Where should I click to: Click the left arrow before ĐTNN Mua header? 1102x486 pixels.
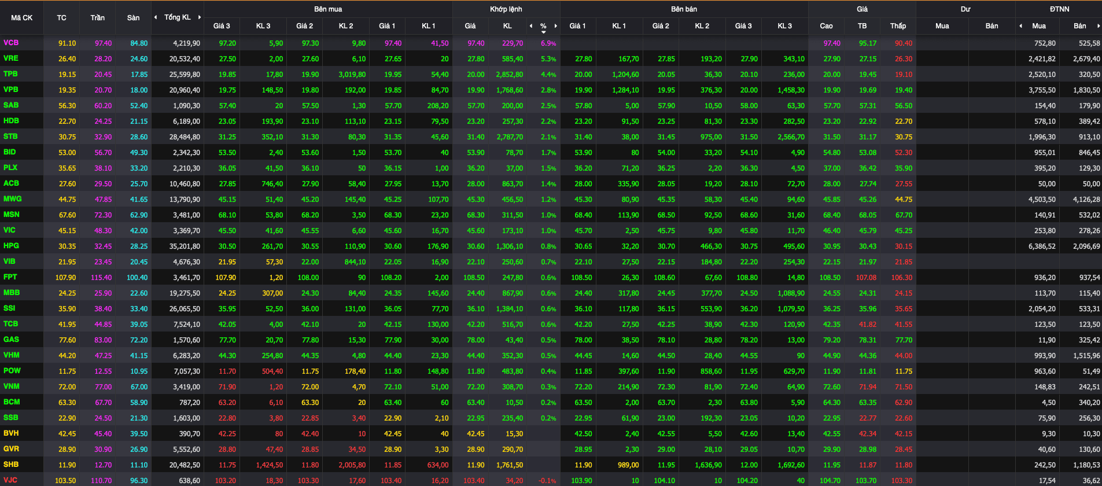tap(1021, 26)
